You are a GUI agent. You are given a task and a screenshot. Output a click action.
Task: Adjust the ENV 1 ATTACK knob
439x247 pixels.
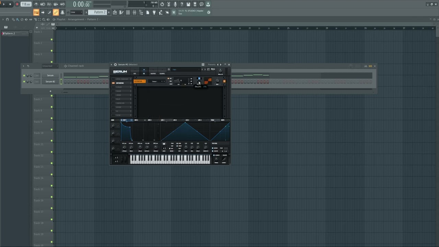click(124, 148)
